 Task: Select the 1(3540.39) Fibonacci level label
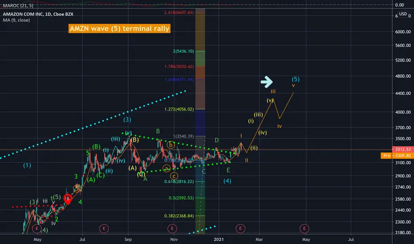[183, 136]
